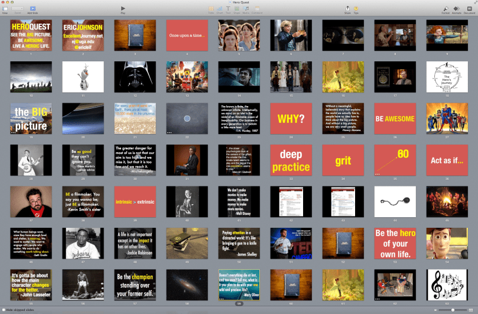Select the deep practice slide
Screen dimensions: 478x314
(291, 160)
